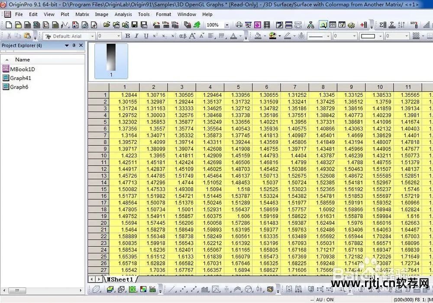433x303 pixels.
Task: Click the highlighted Results Log magnifier icon
Action: tap(323, 25)
